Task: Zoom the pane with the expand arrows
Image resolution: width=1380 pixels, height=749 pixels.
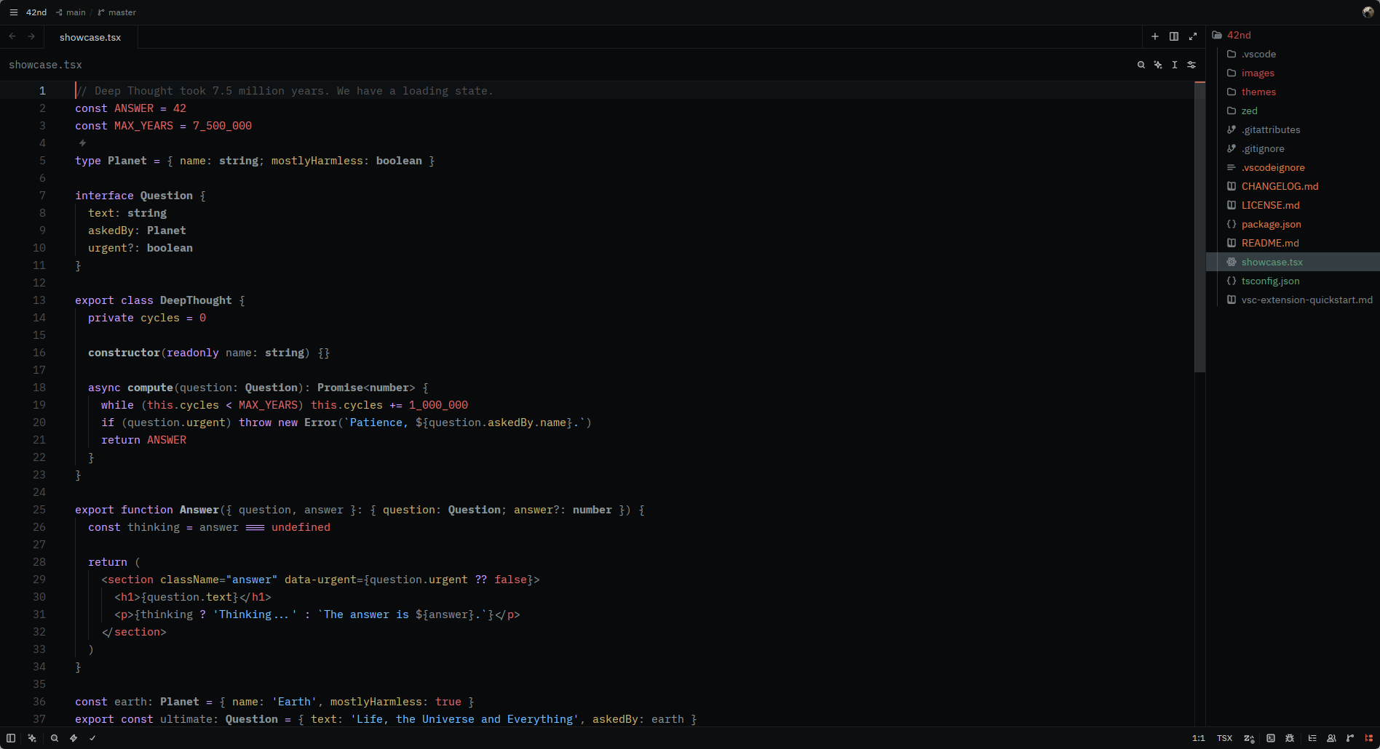Action: [x=1193, y=36]
